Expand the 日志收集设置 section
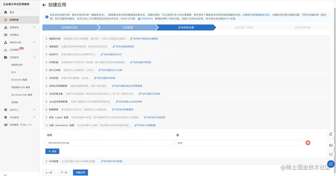The height and width of the screenshot is (176, 336). pyautogui.click(x=46, y=94)
